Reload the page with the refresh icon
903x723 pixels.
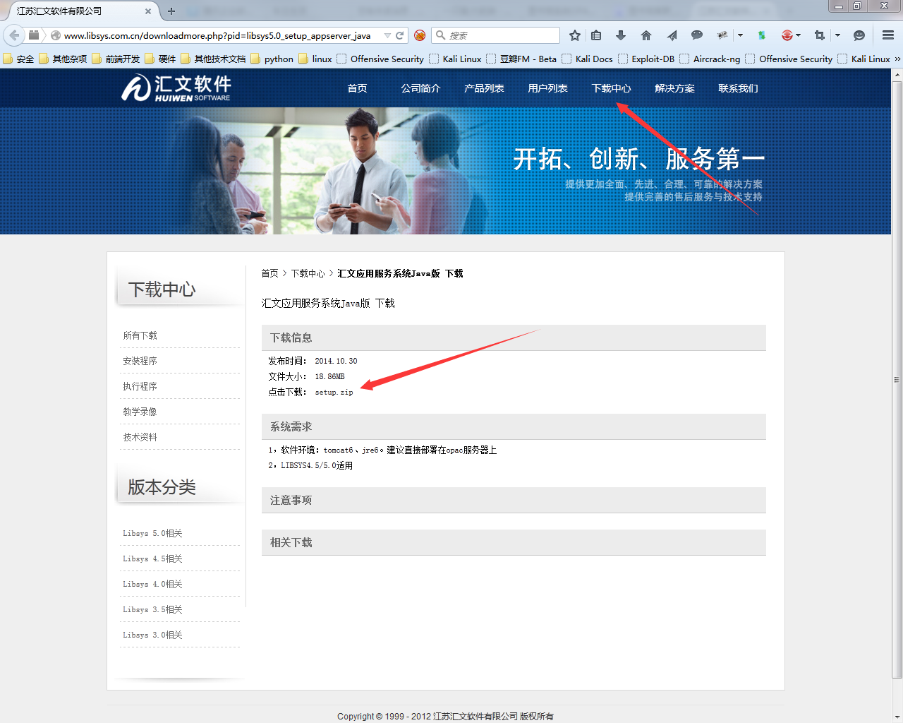[400, 35]
